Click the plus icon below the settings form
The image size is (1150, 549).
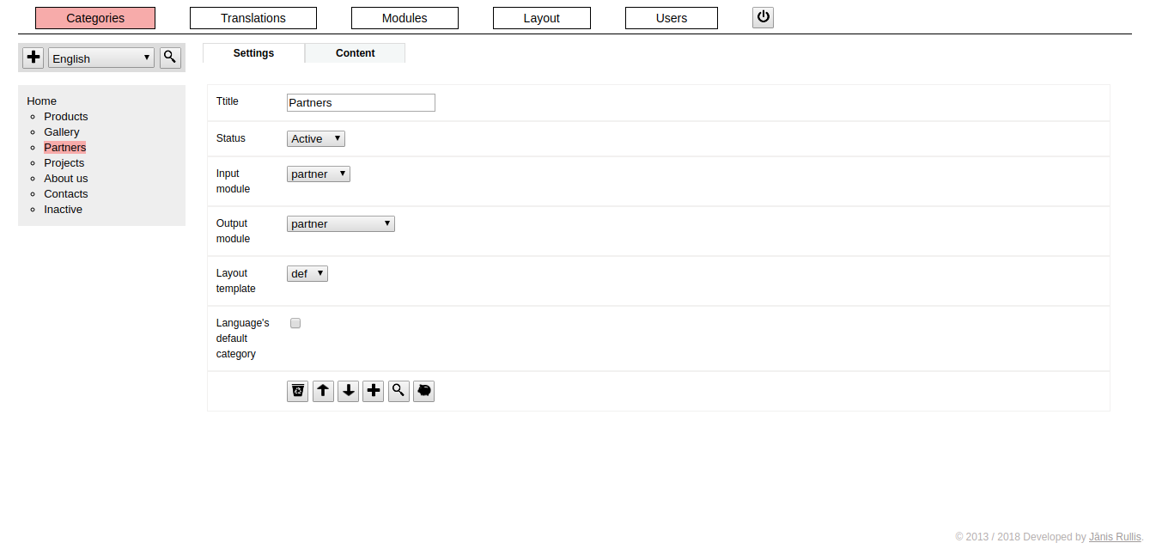[374, 392]
